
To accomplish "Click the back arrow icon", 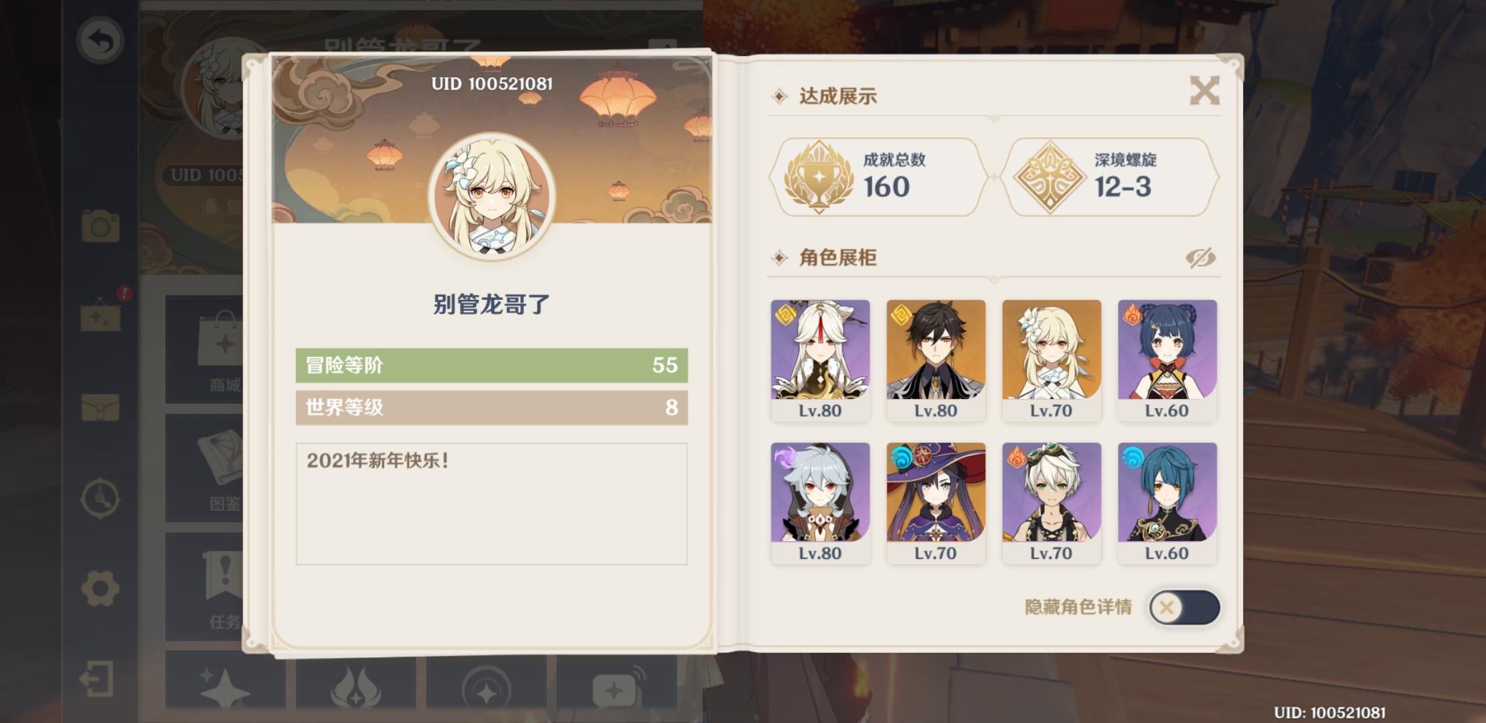I will 100,42.
